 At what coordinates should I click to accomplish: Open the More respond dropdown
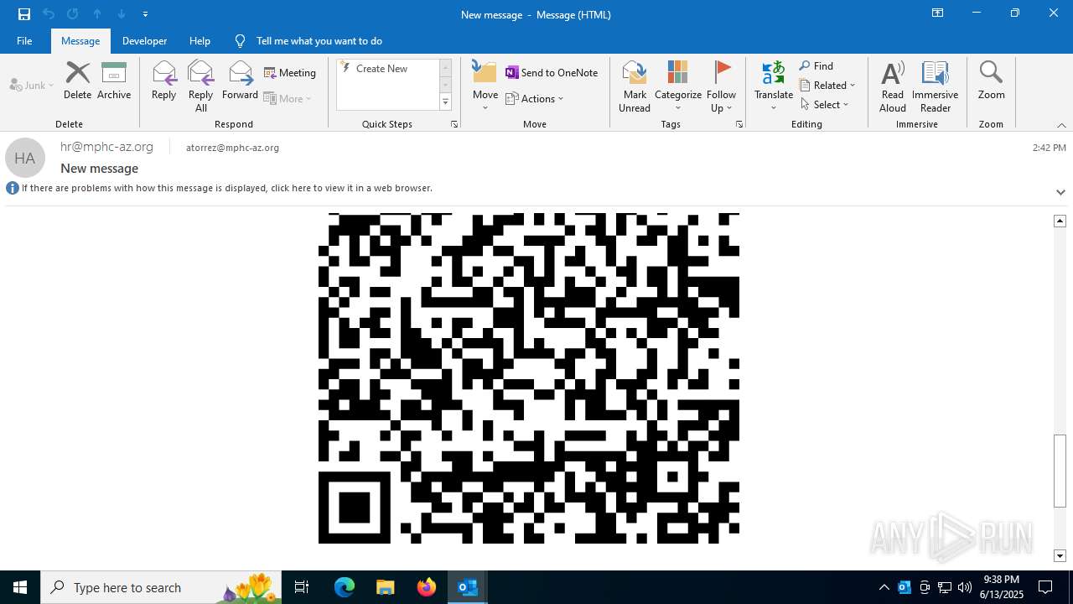pyautogui.click(x=288, y=98)
